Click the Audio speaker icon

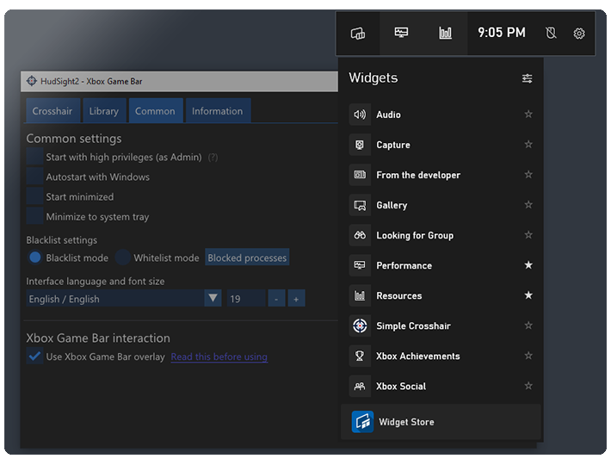click(x=360, y=115)
